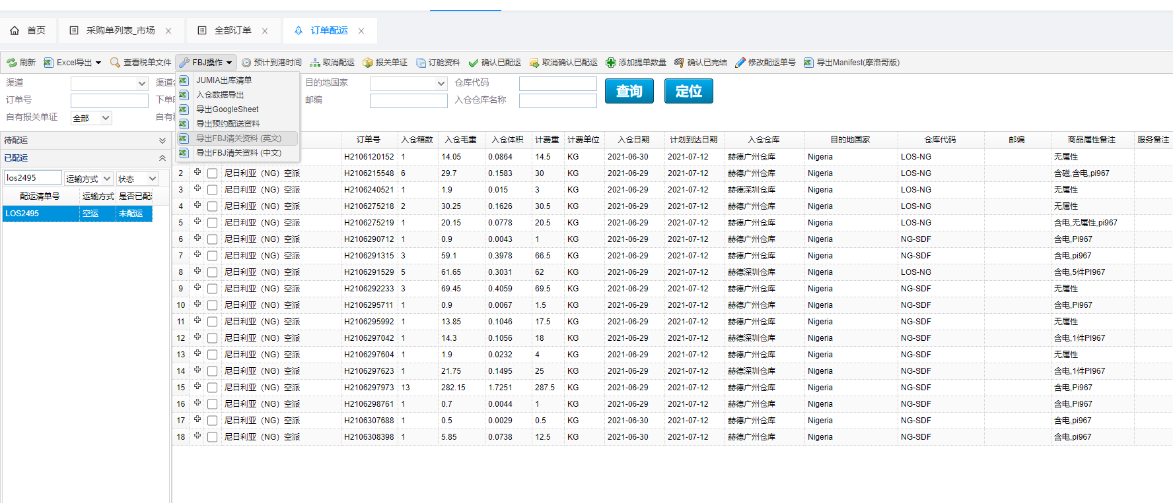Click the 订单号 input field
The image size is (1173, 503).
point(110,101)
